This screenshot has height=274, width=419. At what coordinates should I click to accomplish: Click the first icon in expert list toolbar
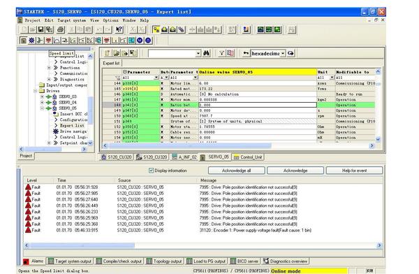click(x=108, y=53)
